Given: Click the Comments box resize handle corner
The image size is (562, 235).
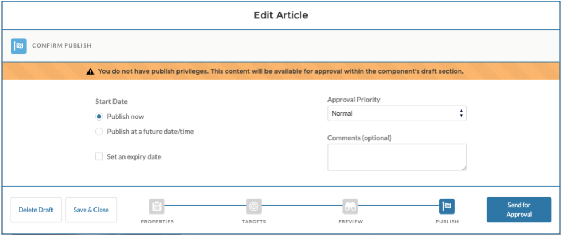Looking at the screenshot, I should 464,168.
